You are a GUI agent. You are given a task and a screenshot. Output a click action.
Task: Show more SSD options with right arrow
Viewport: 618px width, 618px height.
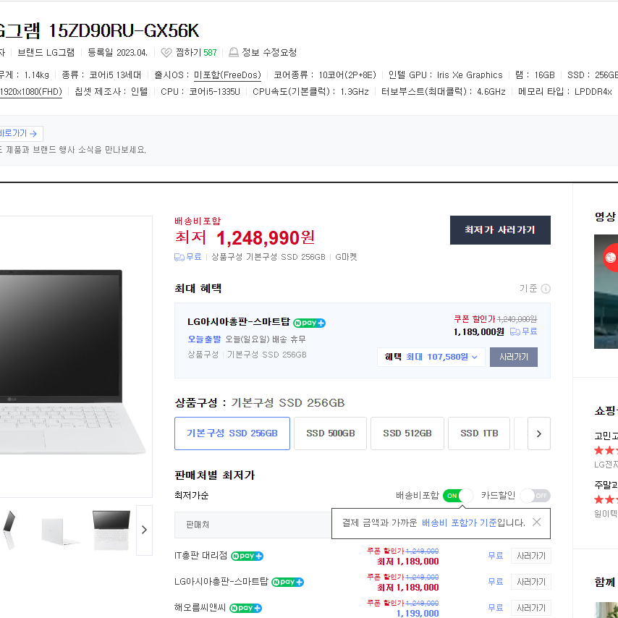539,433
